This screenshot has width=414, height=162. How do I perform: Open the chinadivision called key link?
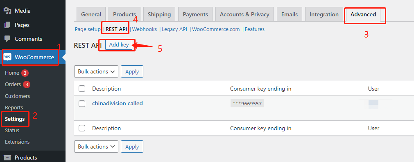[117, 103]
